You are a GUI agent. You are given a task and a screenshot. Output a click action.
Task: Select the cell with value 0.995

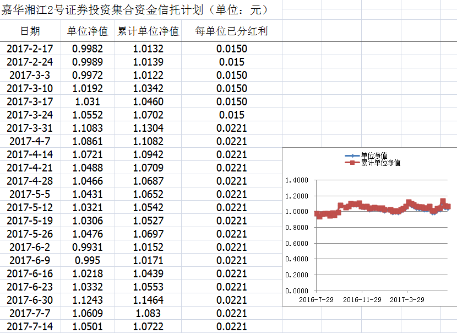[x=88, y=260]
